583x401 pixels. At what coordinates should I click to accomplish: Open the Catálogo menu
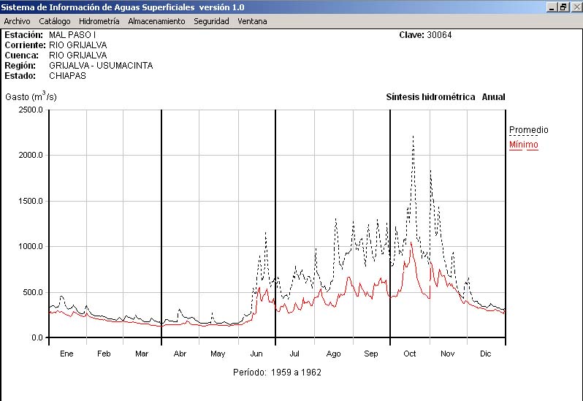pos(55,21)
